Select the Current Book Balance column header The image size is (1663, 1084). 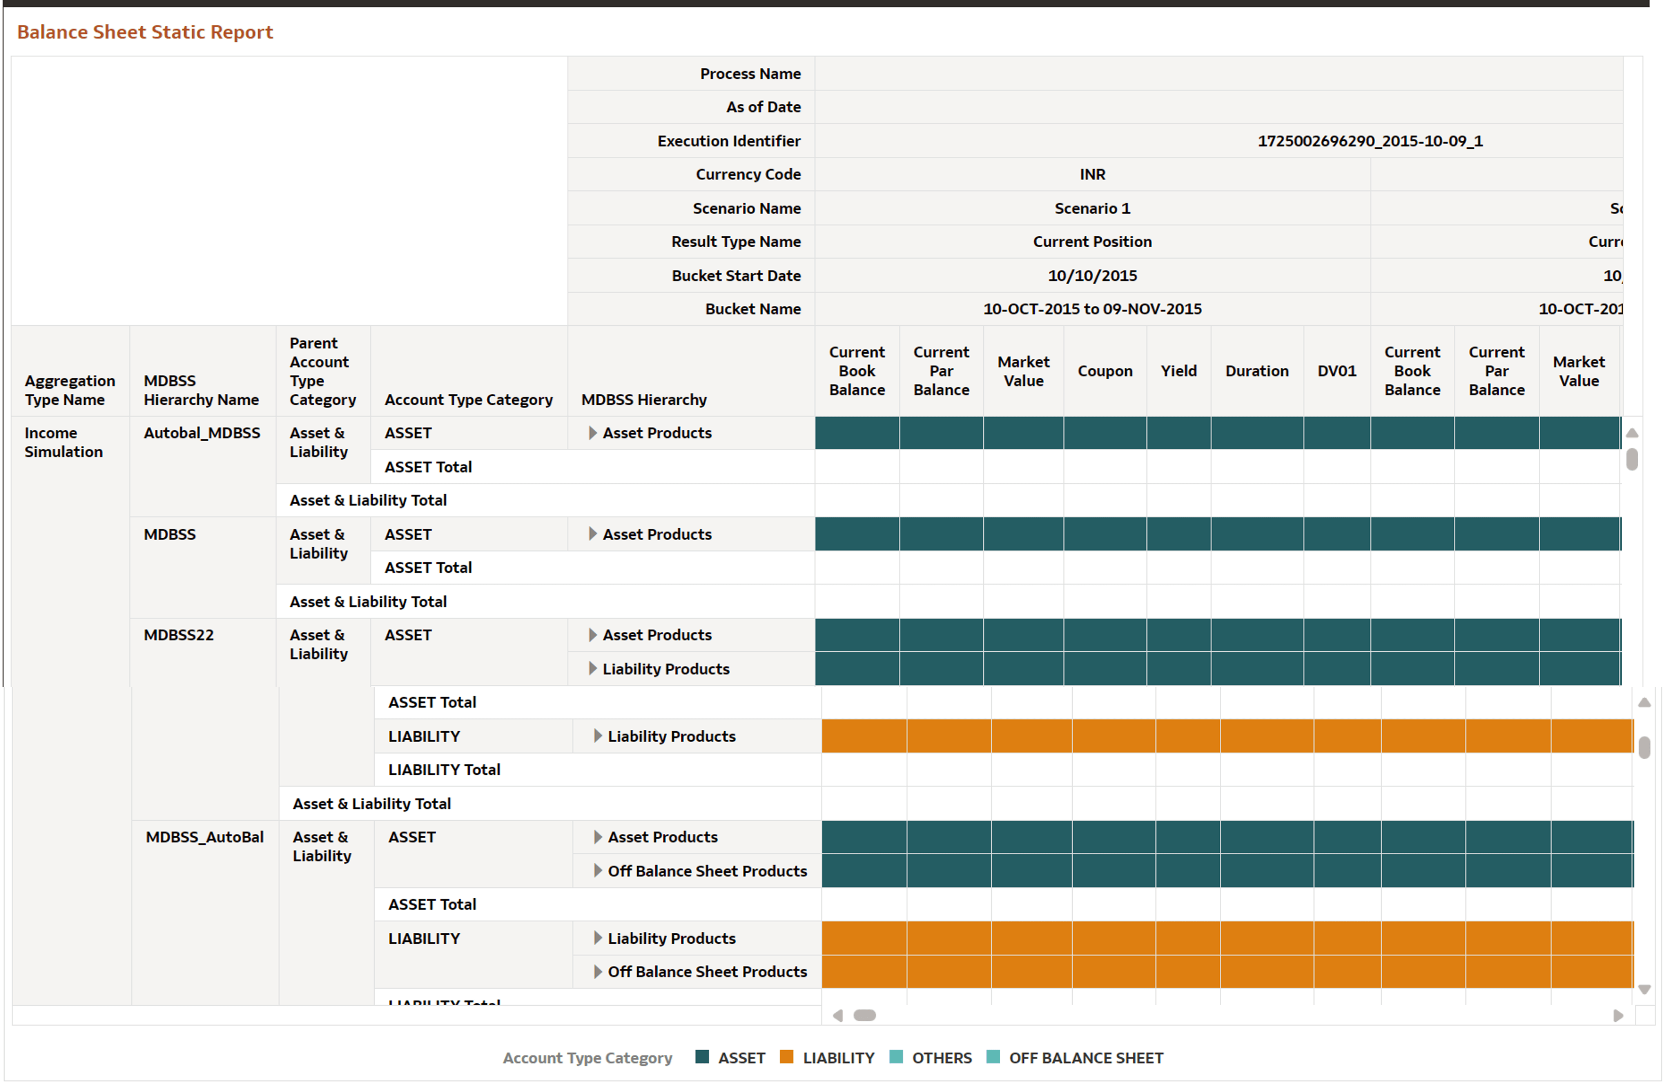pyautogui.click(x=857, y=371)
